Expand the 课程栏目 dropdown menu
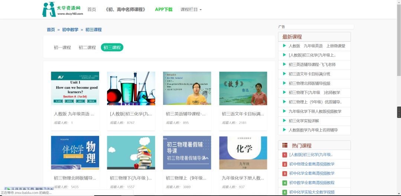The width and height of the screenshot is (401, 196). pyautogui.click(x=191, y=9)
